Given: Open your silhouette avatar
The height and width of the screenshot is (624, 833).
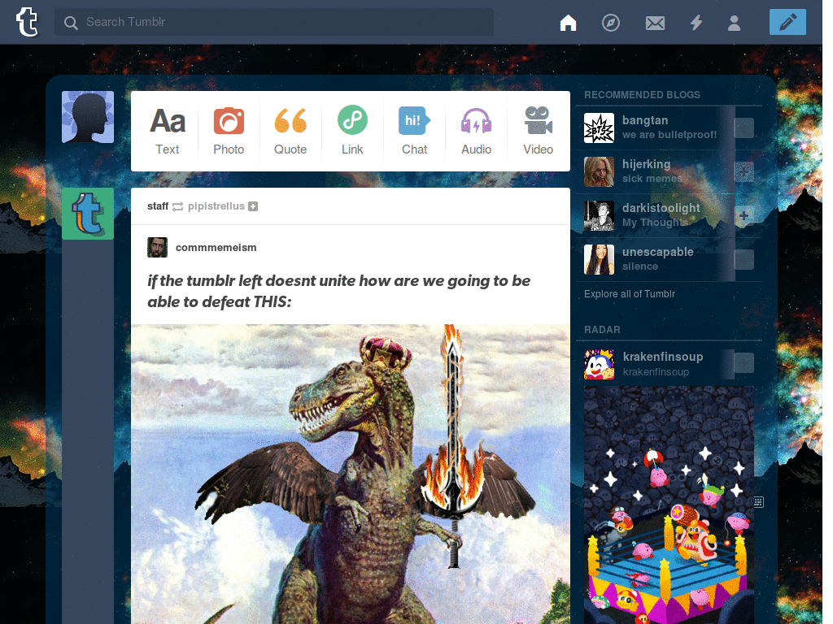Looking at the screenshot, I should (x=88, y=117).
